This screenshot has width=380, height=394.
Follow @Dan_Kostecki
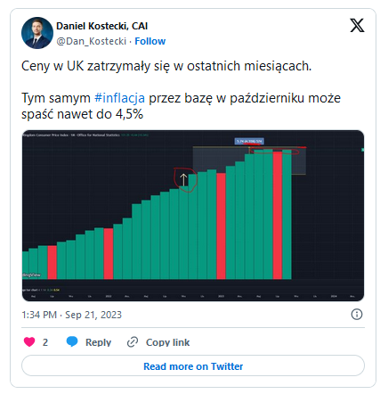coord(150,41)
